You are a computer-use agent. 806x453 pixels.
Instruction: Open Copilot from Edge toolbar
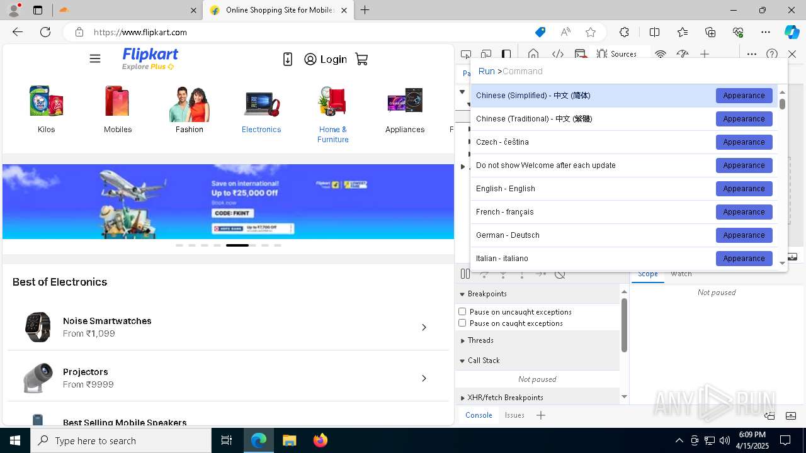point(792,32)
